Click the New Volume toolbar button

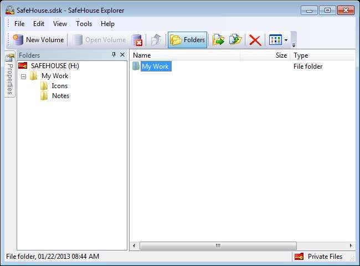(39, 40)
